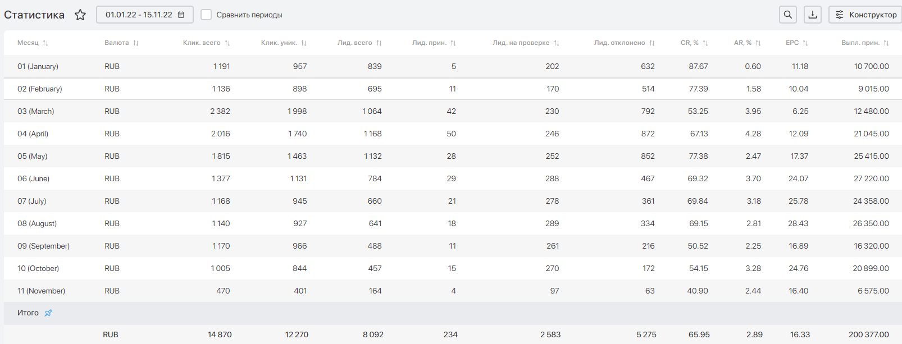
Task: Click the Лид. на проверке column header
Action: (x=521, y=43)
